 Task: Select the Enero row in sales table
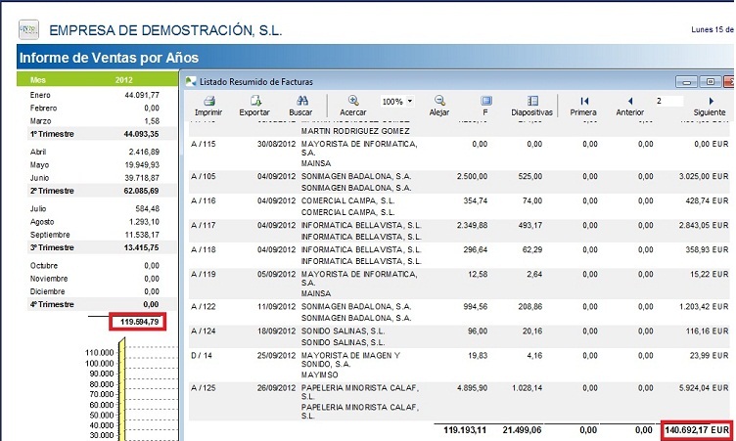point(97,95)
